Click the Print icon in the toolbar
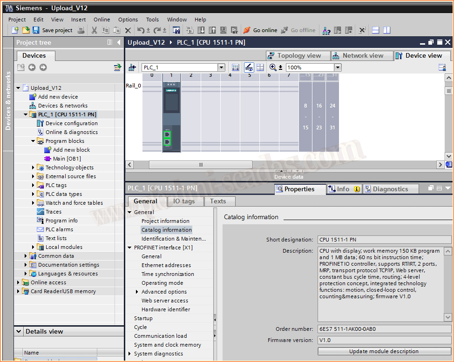Viewport: 454px width, 362px height. click(81, 30)
